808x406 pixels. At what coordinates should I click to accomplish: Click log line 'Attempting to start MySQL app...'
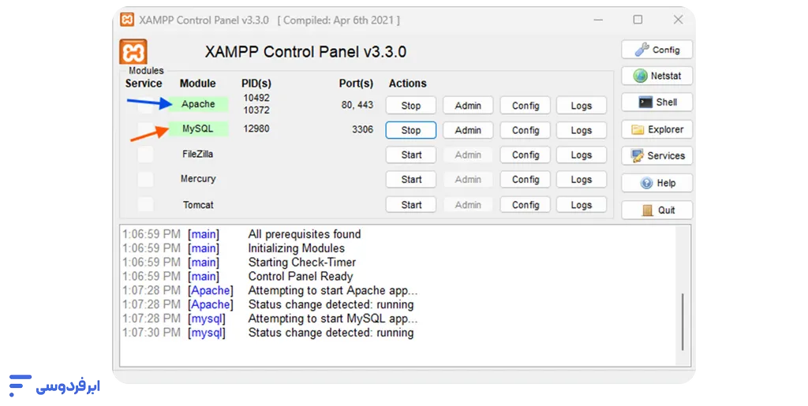click(333, 318)
